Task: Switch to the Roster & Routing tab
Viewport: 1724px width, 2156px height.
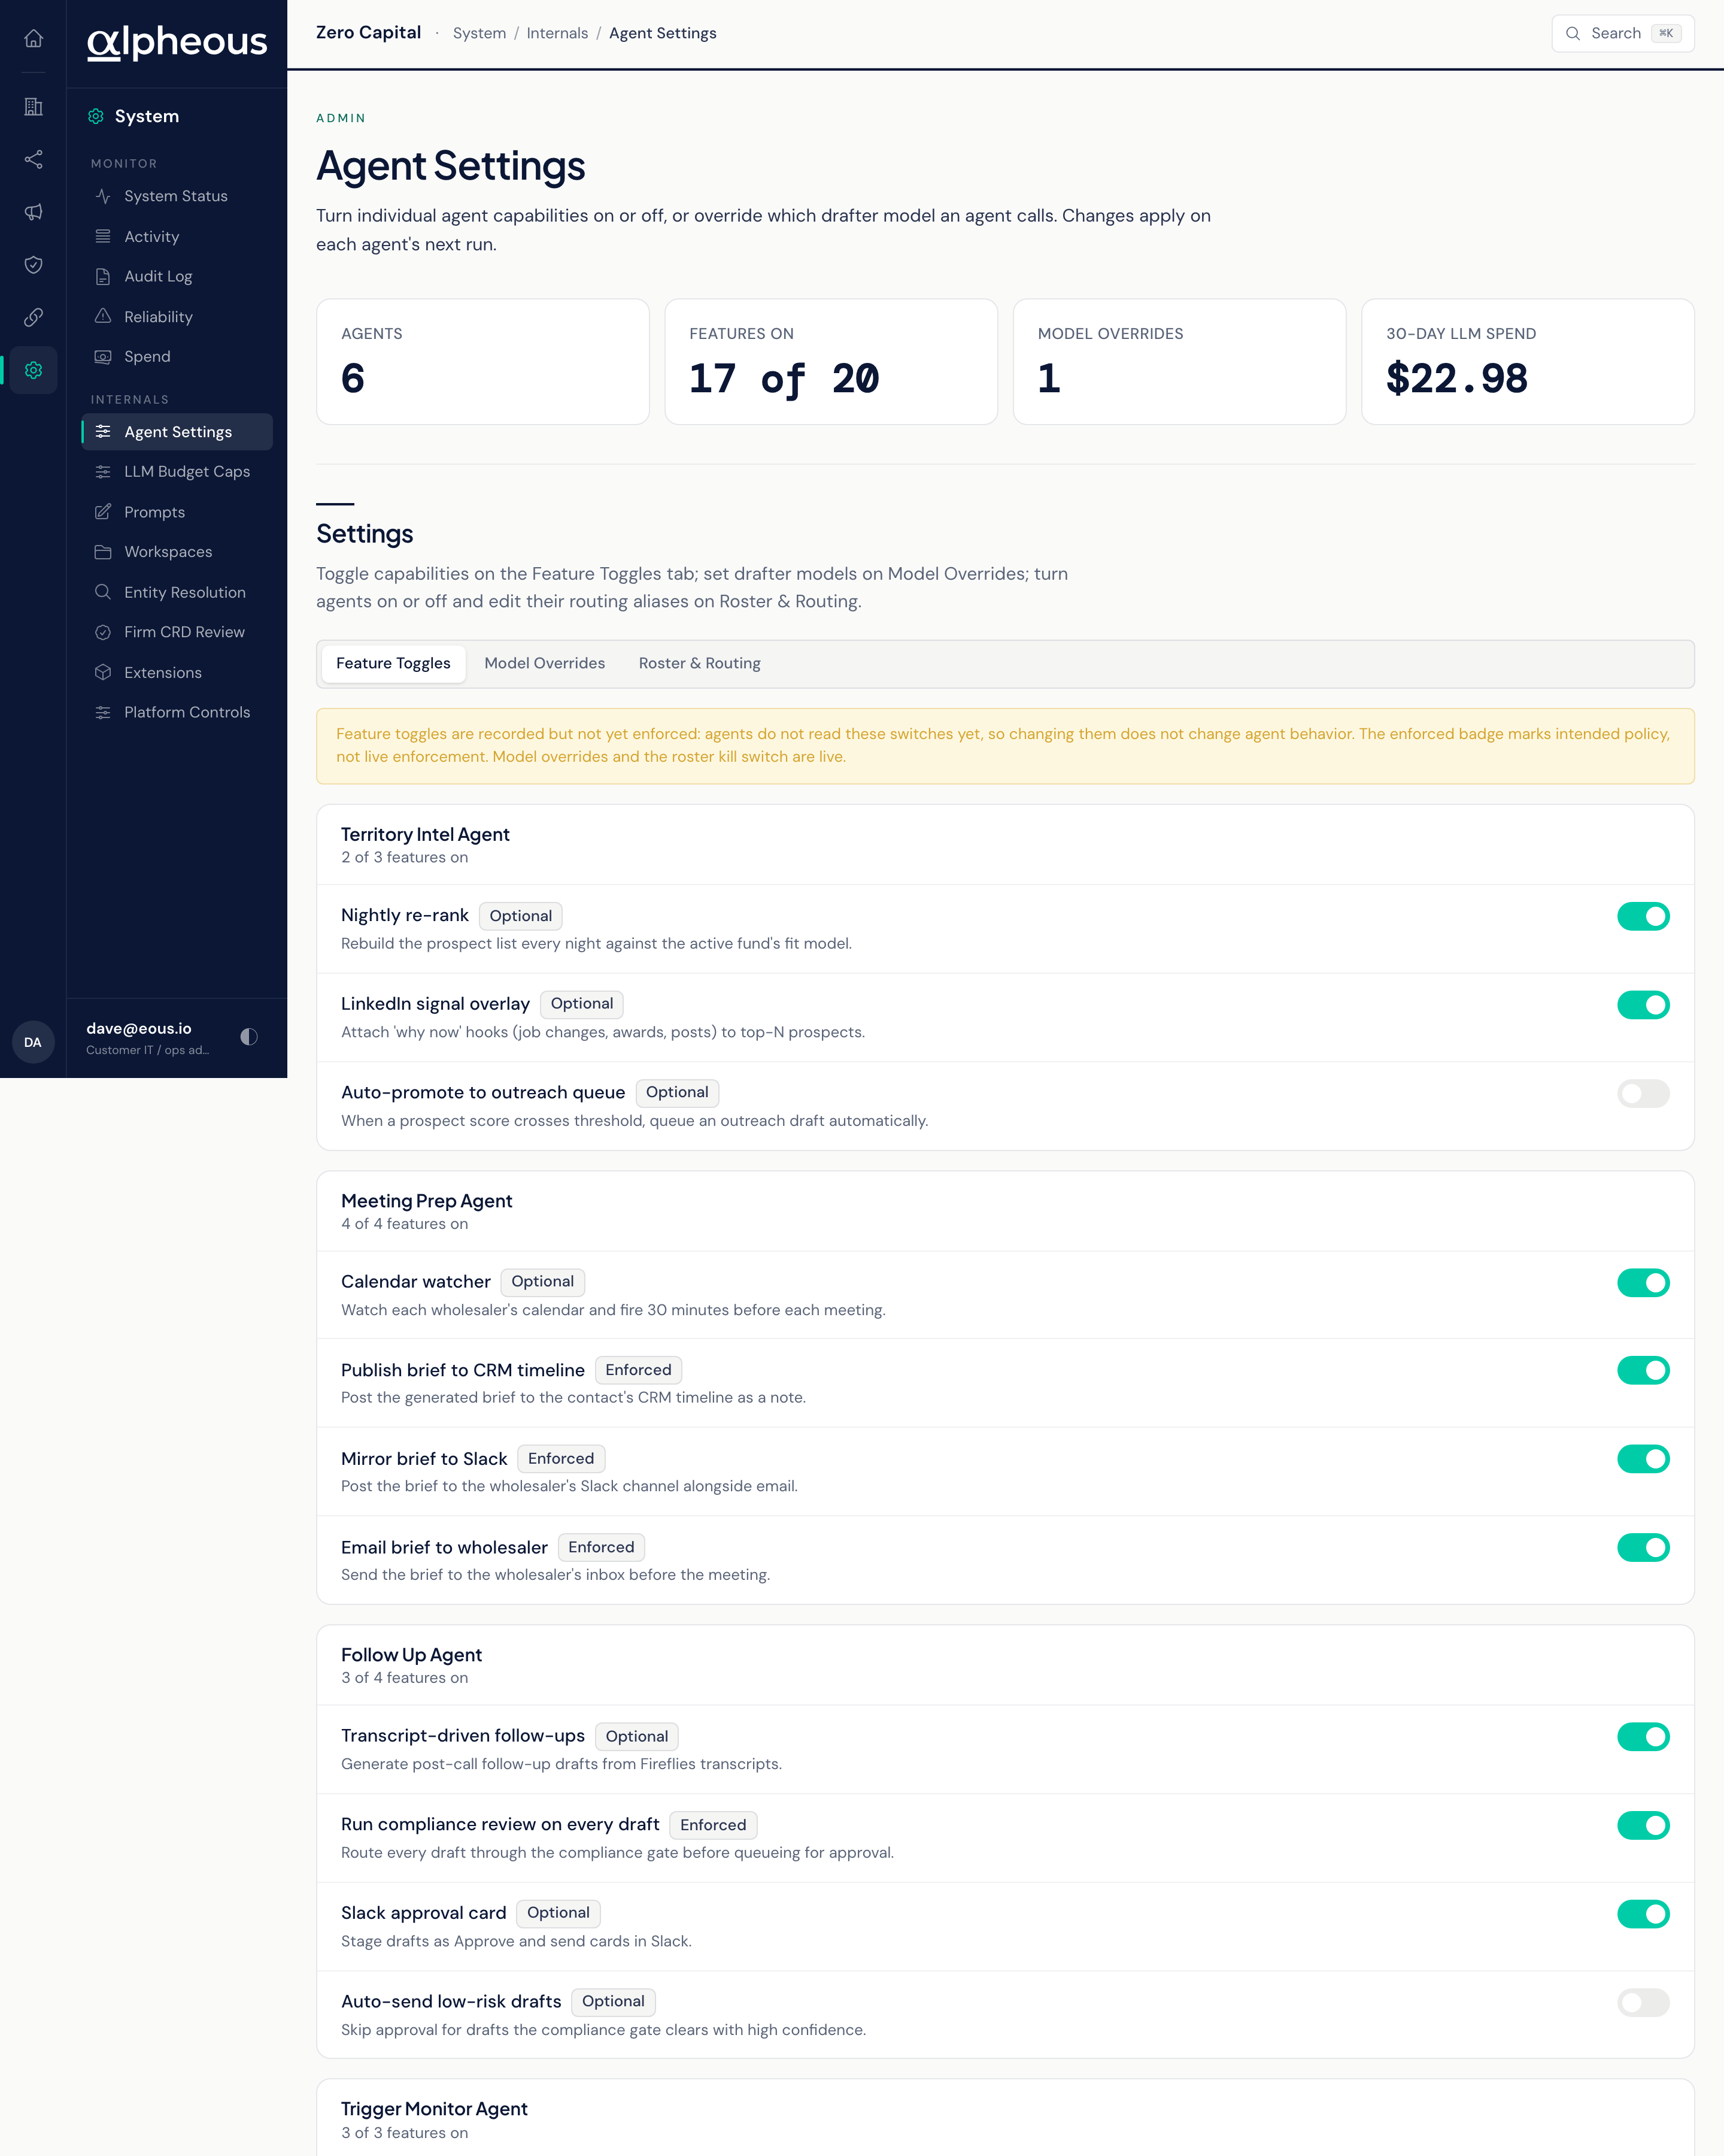Action: pyautogui.click(x=700, y=663)
